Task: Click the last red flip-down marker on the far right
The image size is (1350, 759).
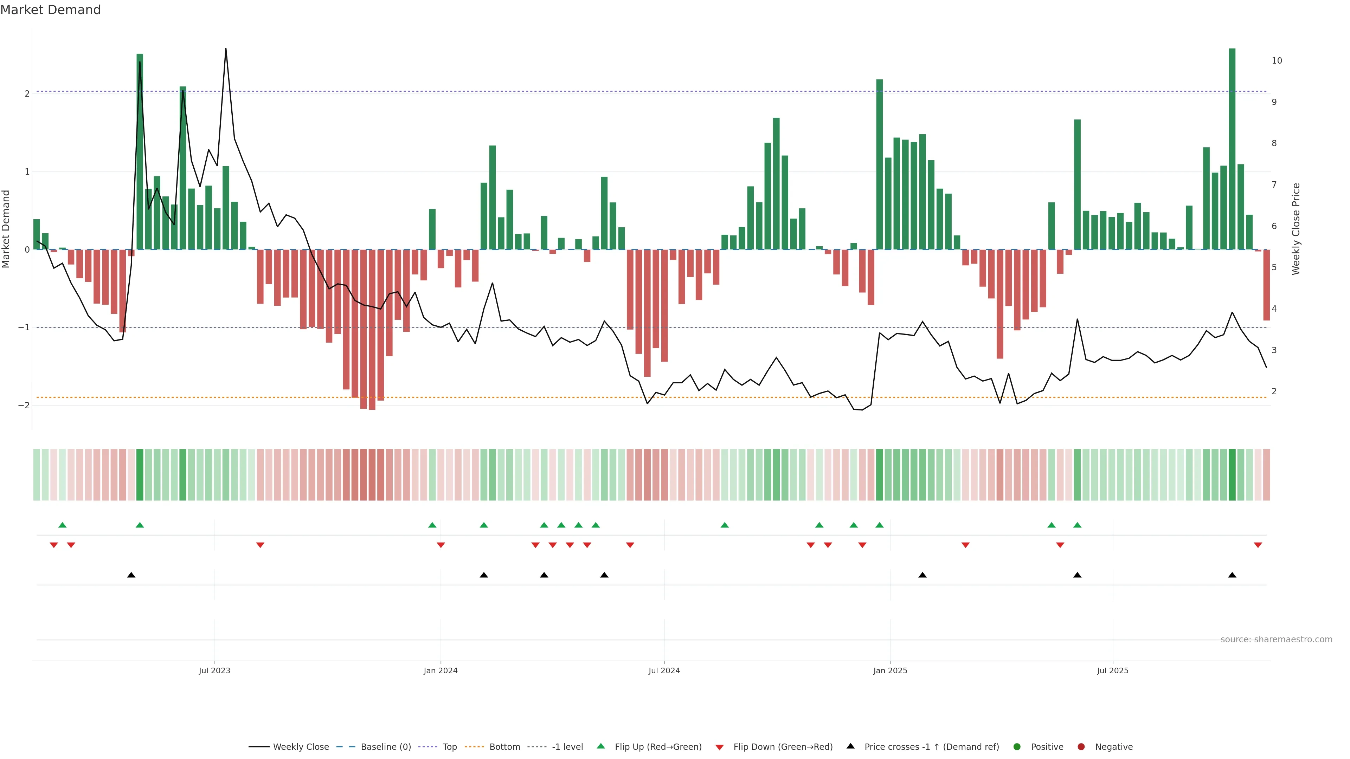Action: tap(1258, 545)
